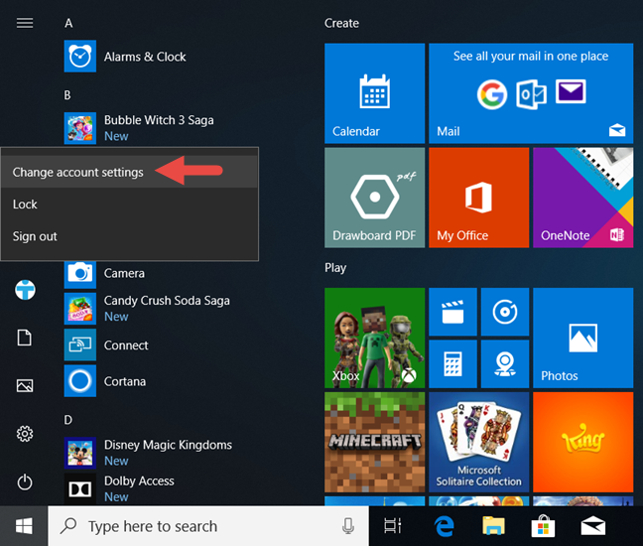Open the Documents sidebar icon
The height and width of the screenshot is (546, 643).
coord(24,338)
